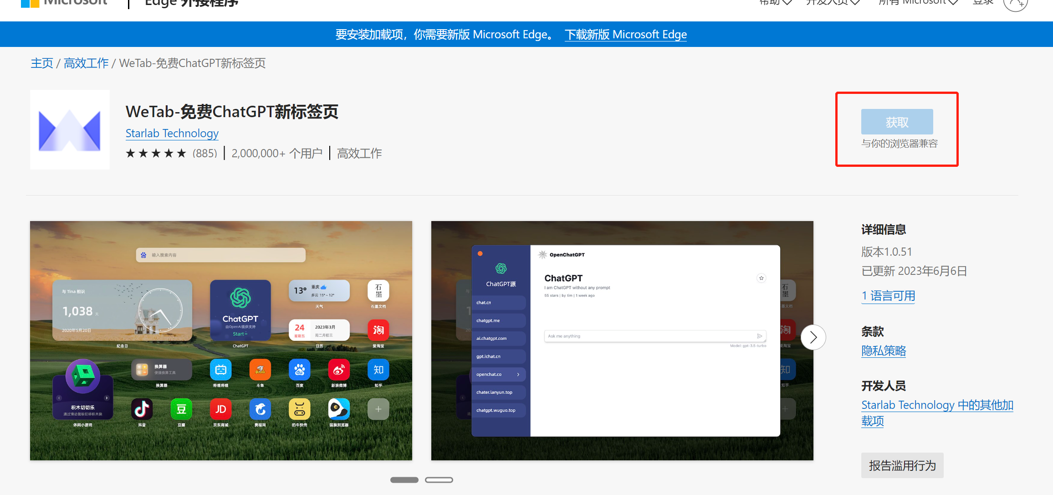Click the 哔哩哔哩 bilibili icon
Screen dimensions: 1053x495
(221, 370)
